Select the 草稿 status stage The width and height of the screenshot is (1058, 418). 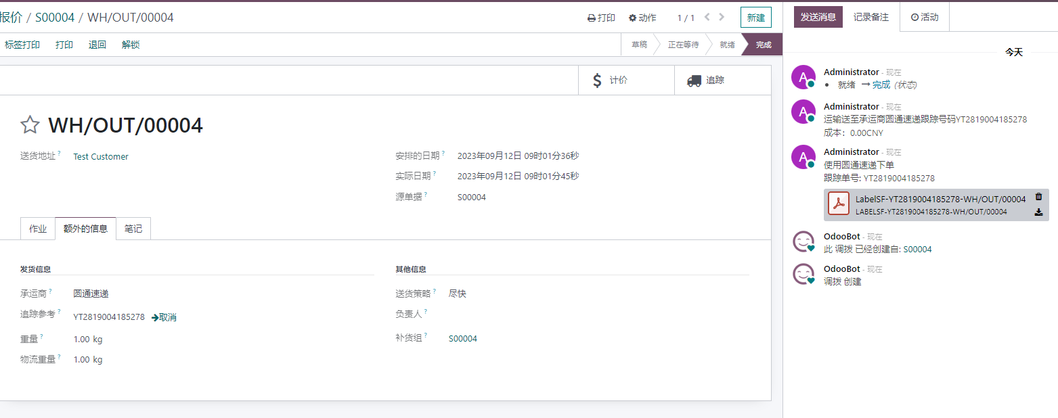pyautogui.click(x=639, y=45)
